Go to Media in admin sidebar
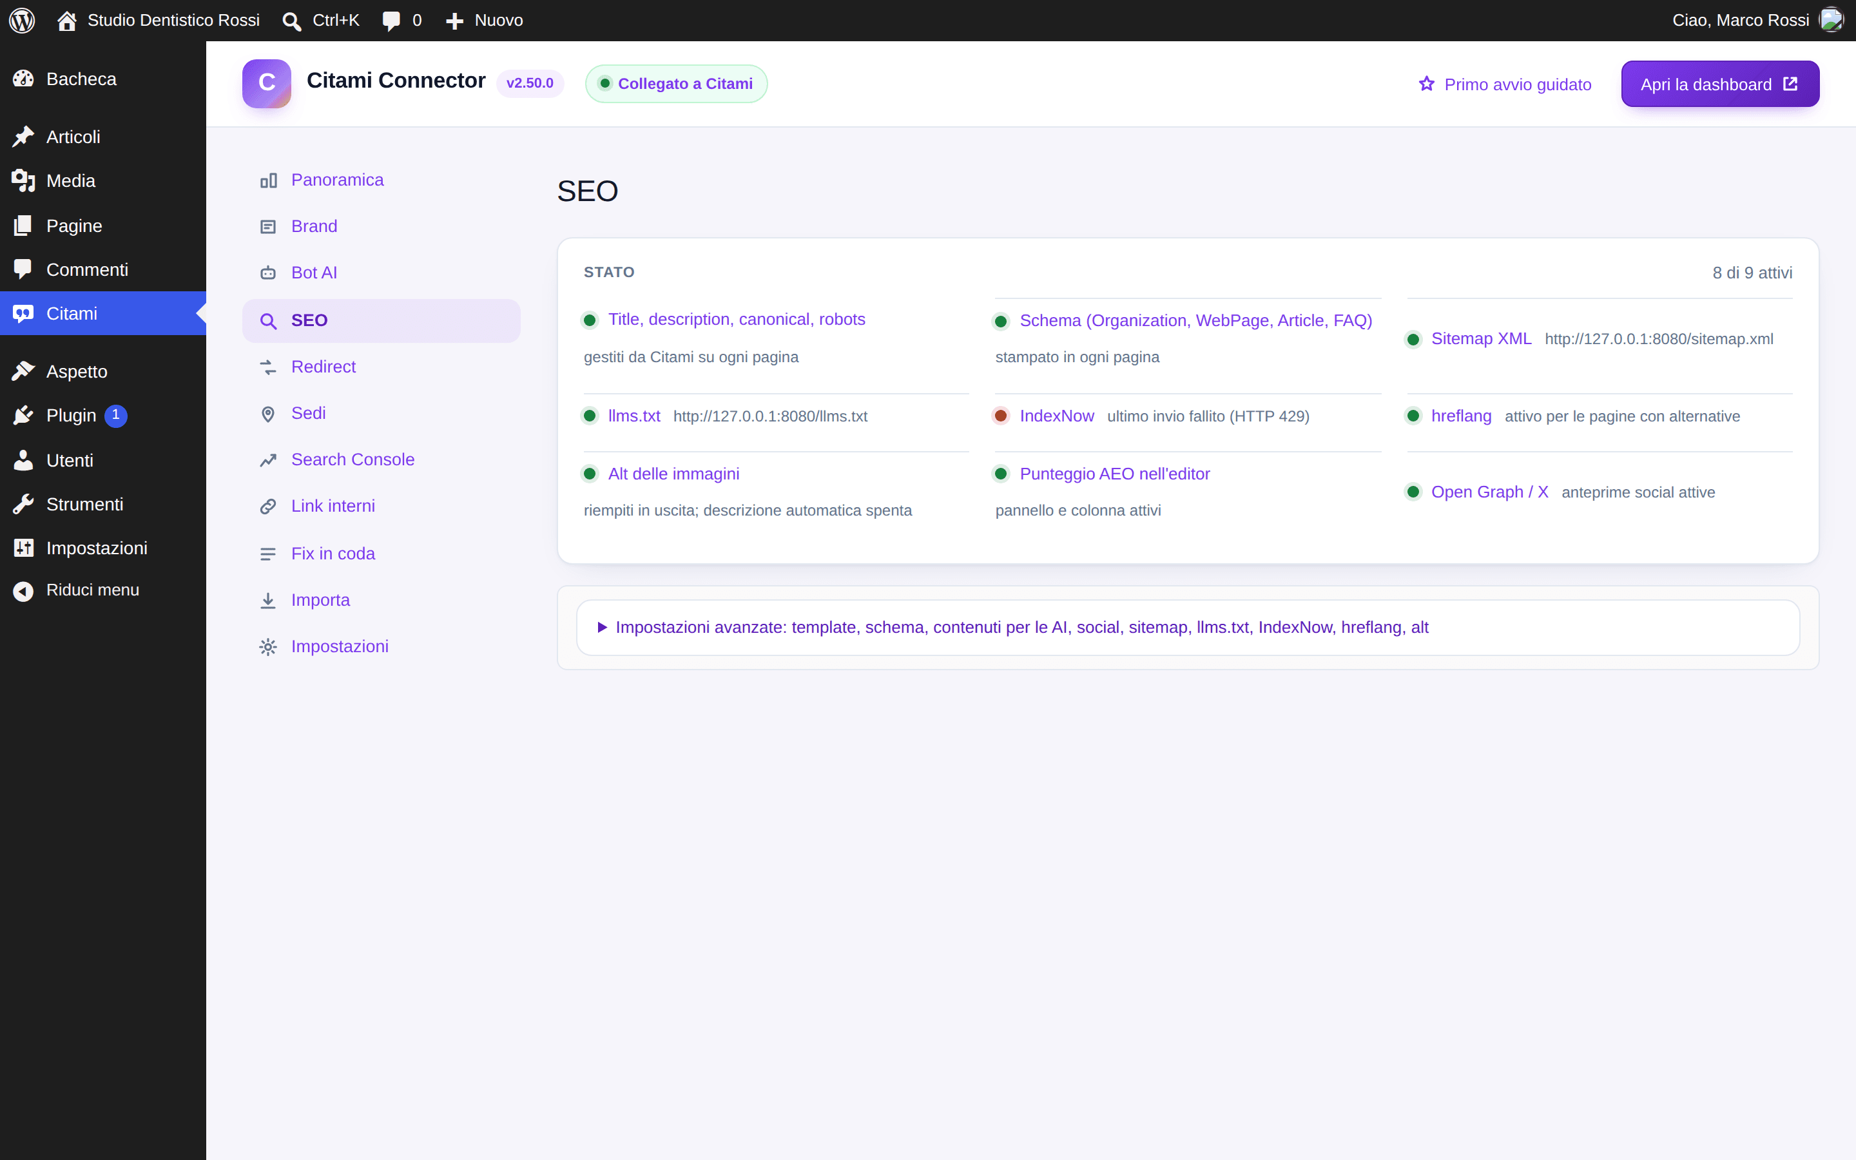 [x=102, y=181]
